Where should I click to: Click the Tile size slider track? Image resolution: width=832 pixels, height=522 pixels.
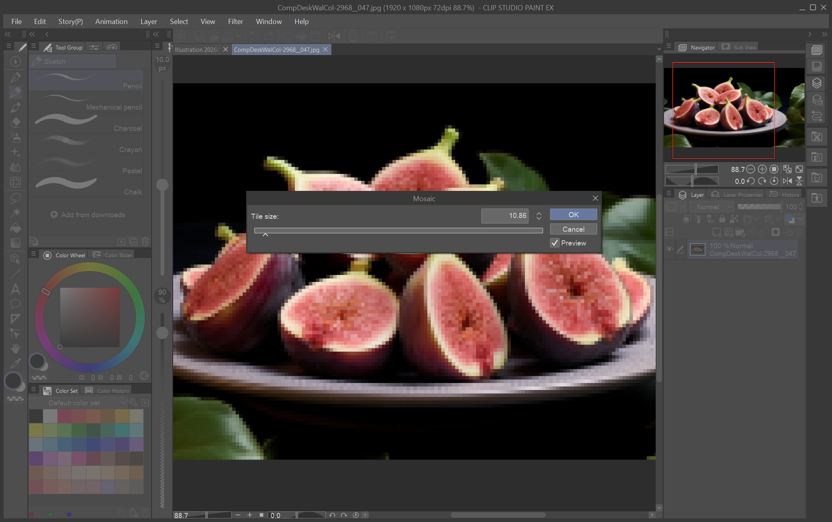click(x=399, y=231)
